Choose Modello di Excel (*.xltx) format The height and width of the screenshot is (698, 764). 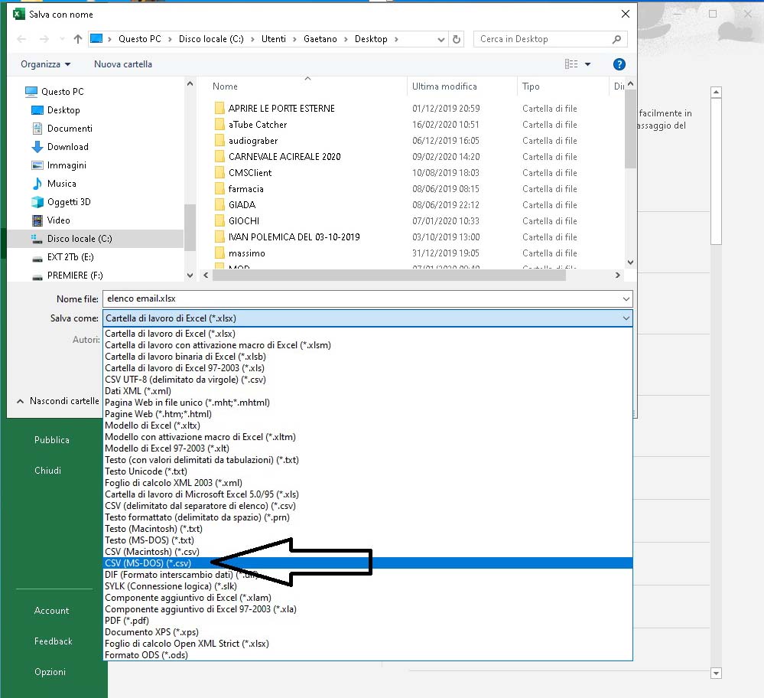[x=368, y=426]
